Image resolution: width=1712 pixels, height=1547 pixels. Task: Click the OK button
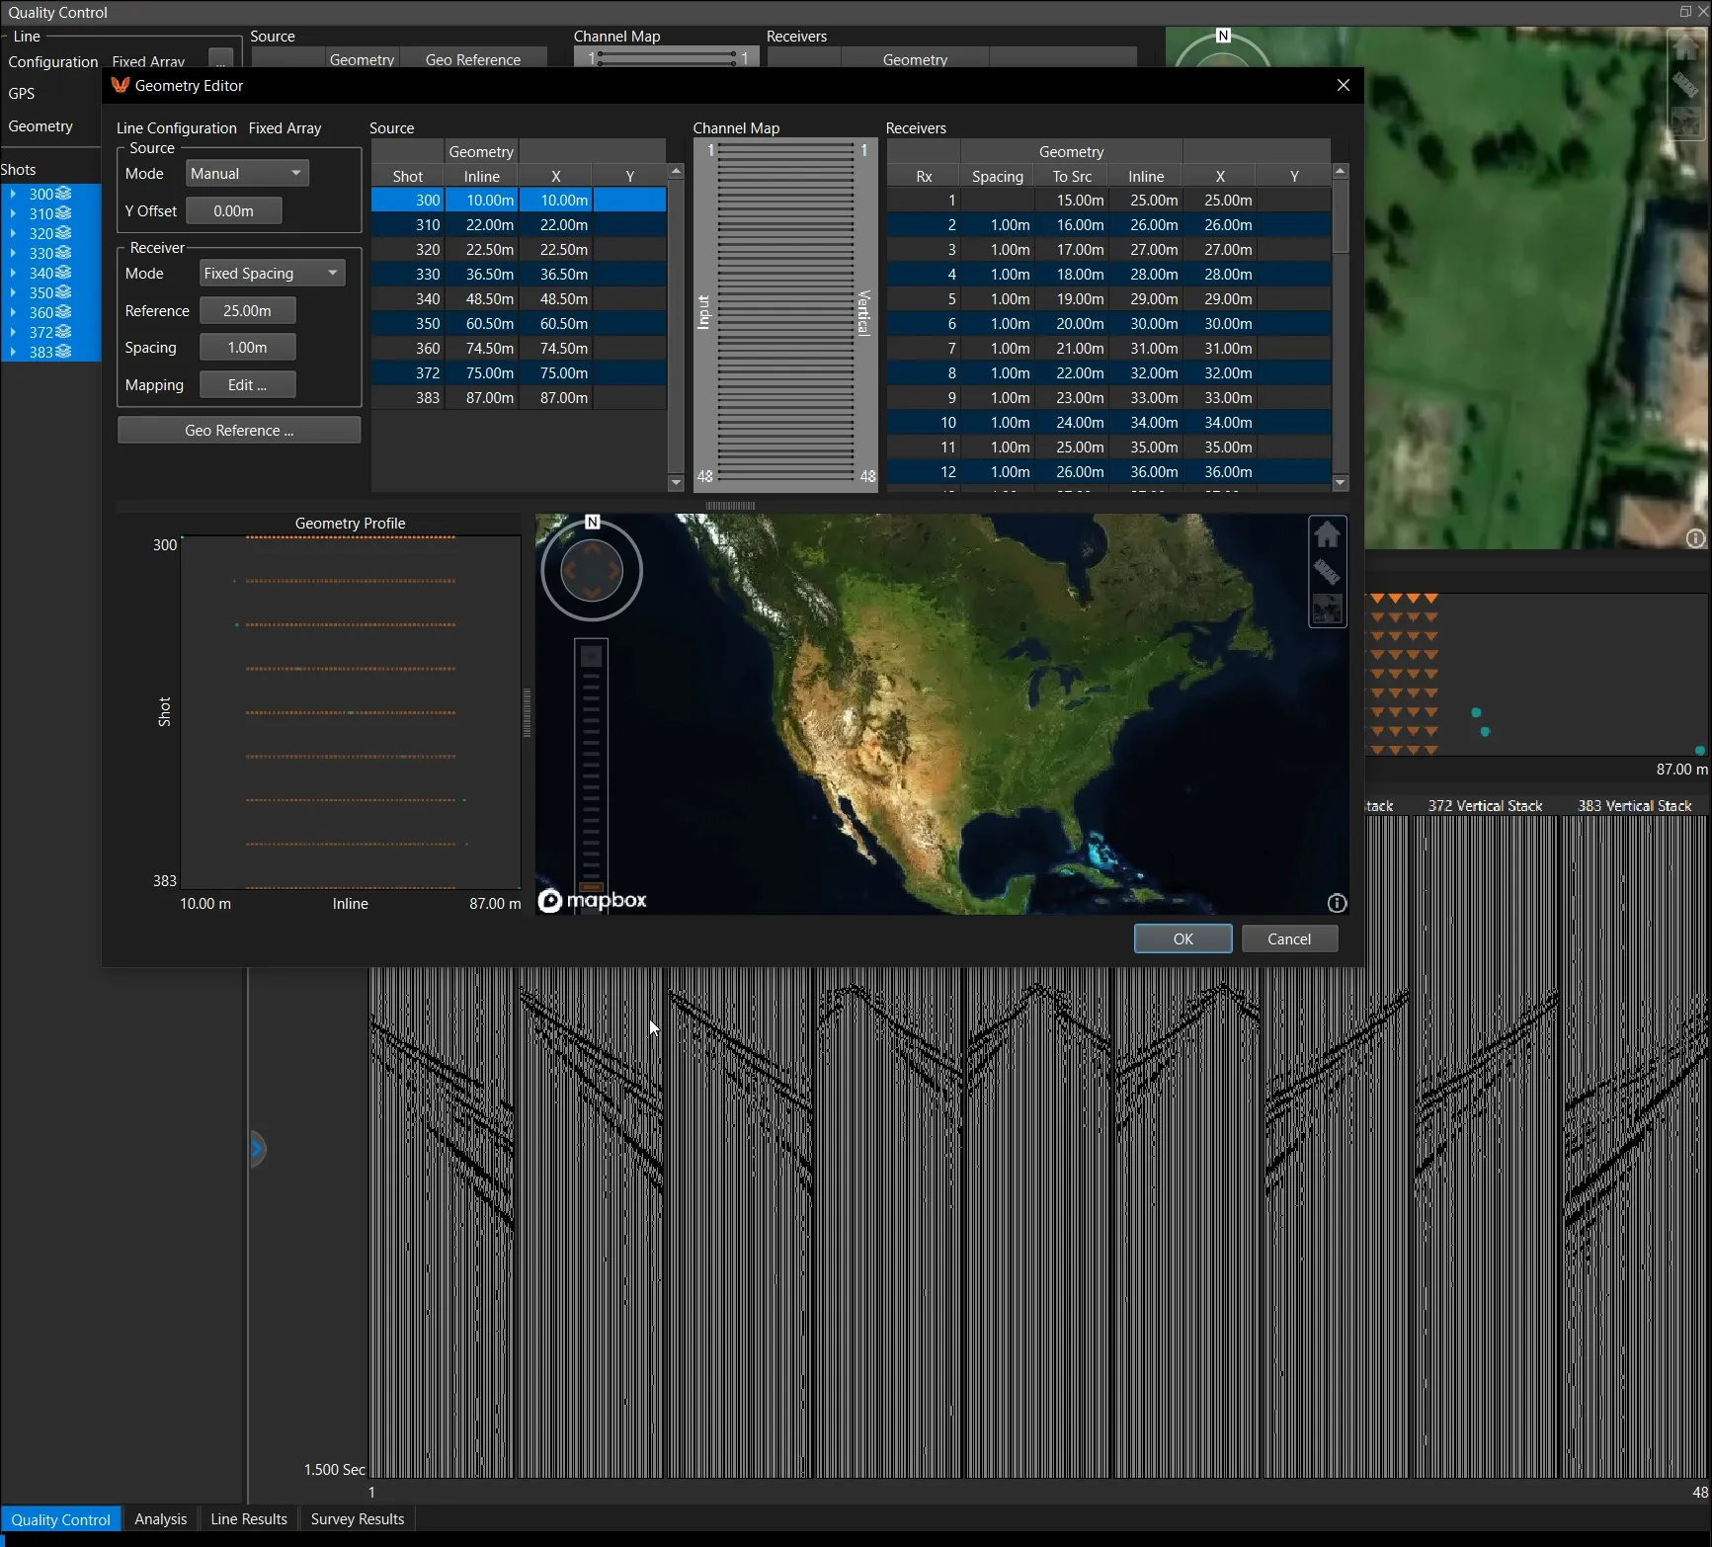(1182, 938)
